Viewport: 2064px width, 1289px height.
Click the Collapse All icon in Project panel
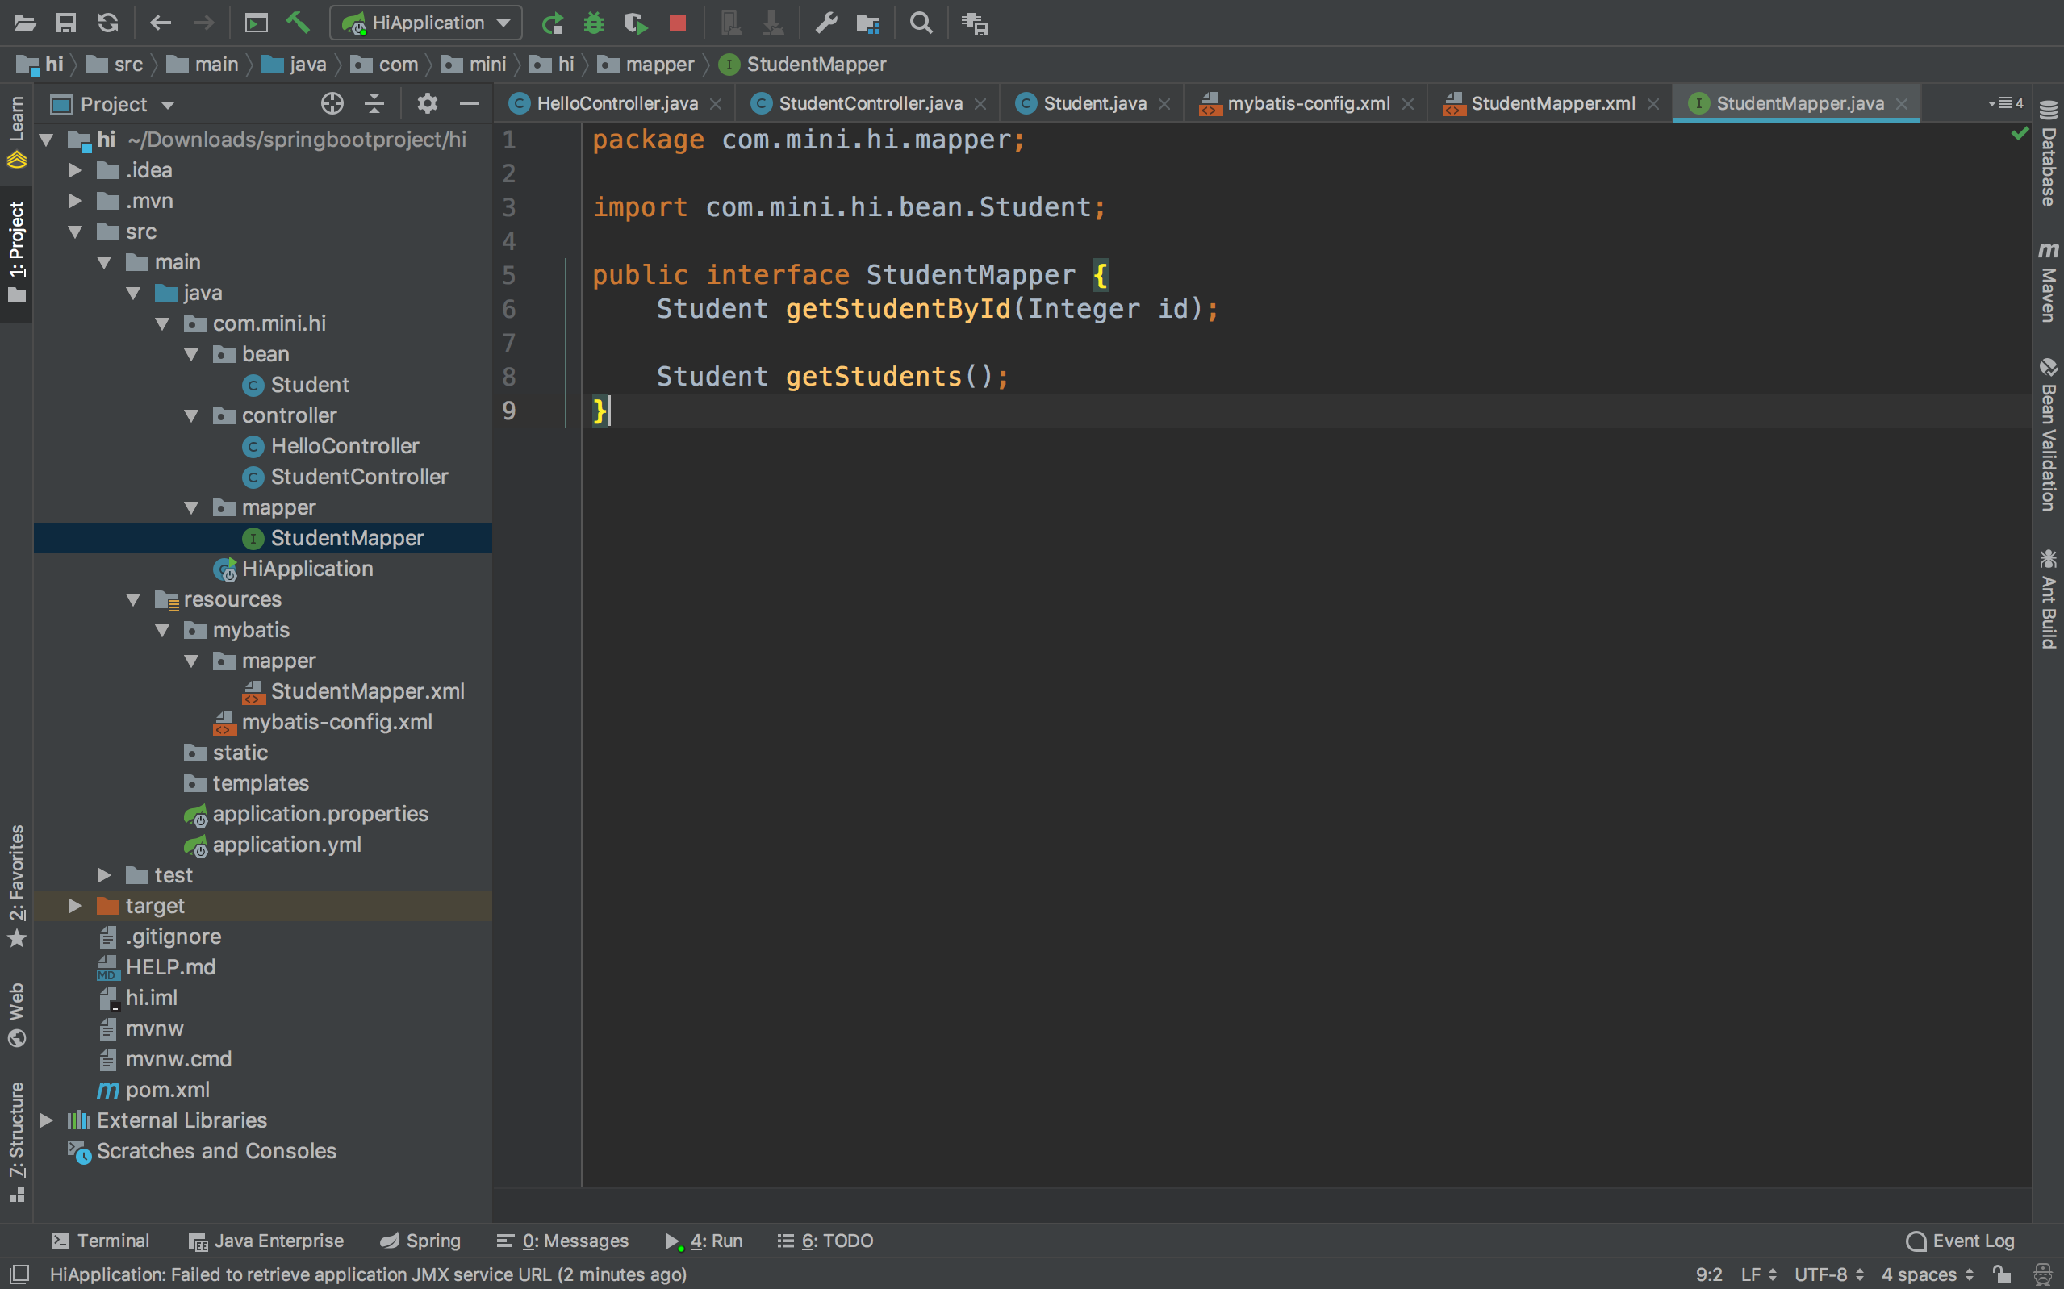point(374,104)
